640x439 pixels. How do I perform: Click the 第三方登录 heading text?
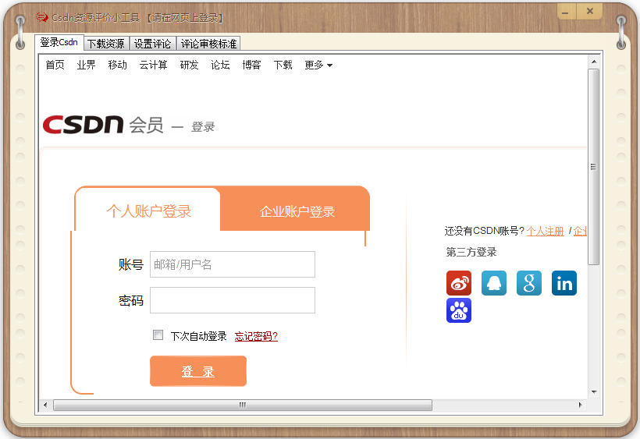click(x=471, y=253)
